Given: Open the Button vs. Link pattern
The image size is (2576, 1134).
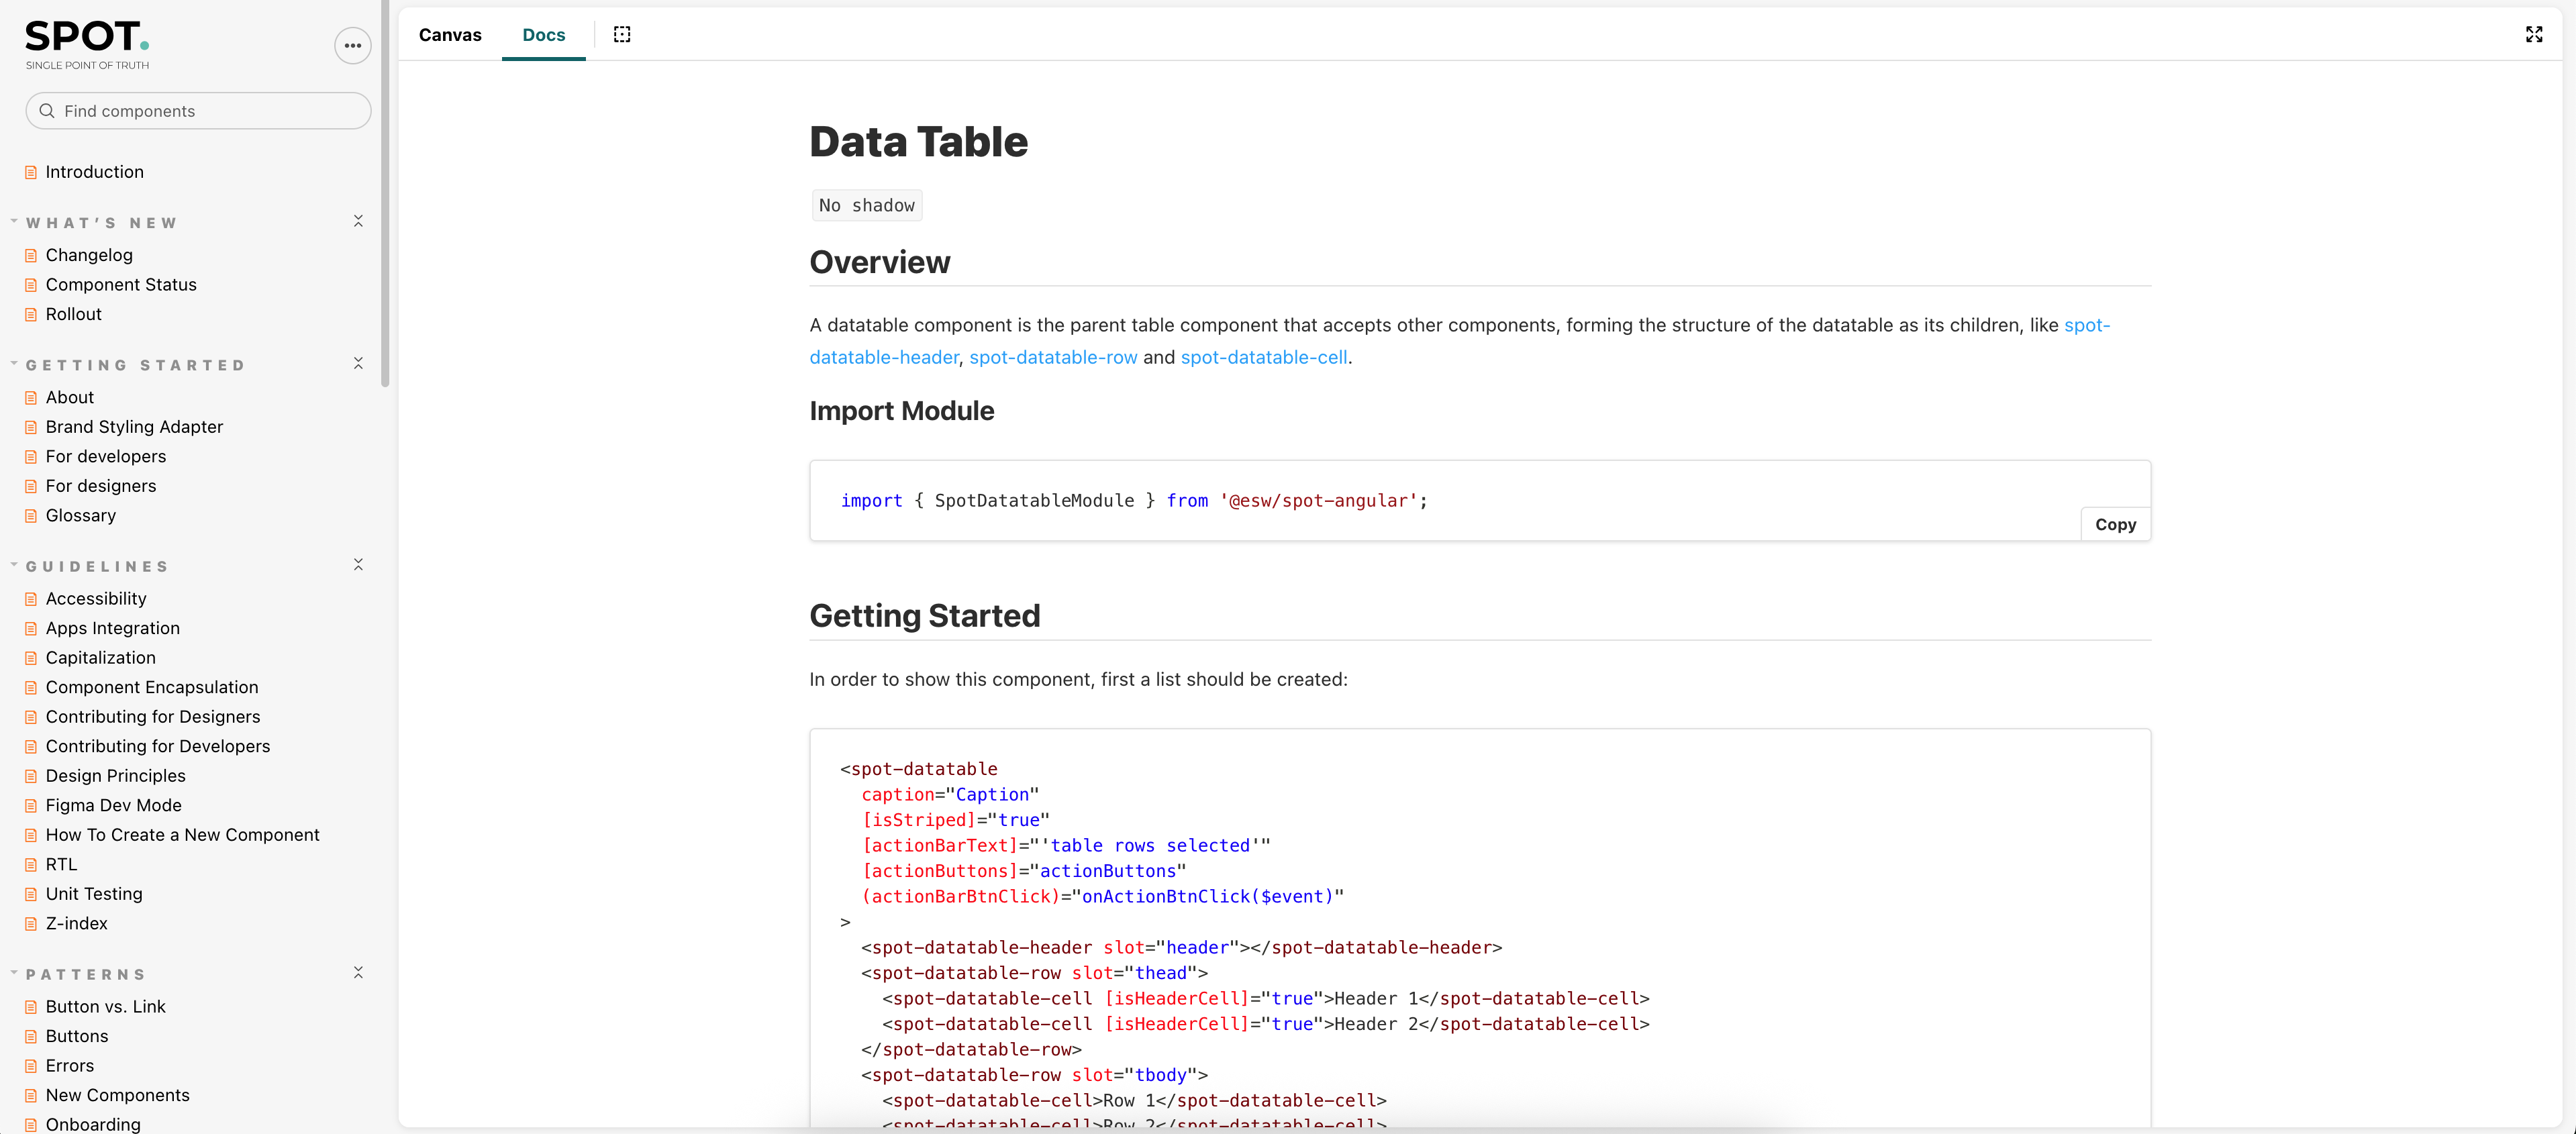Looking at the screenshot, I should (x=106, y=1007).
